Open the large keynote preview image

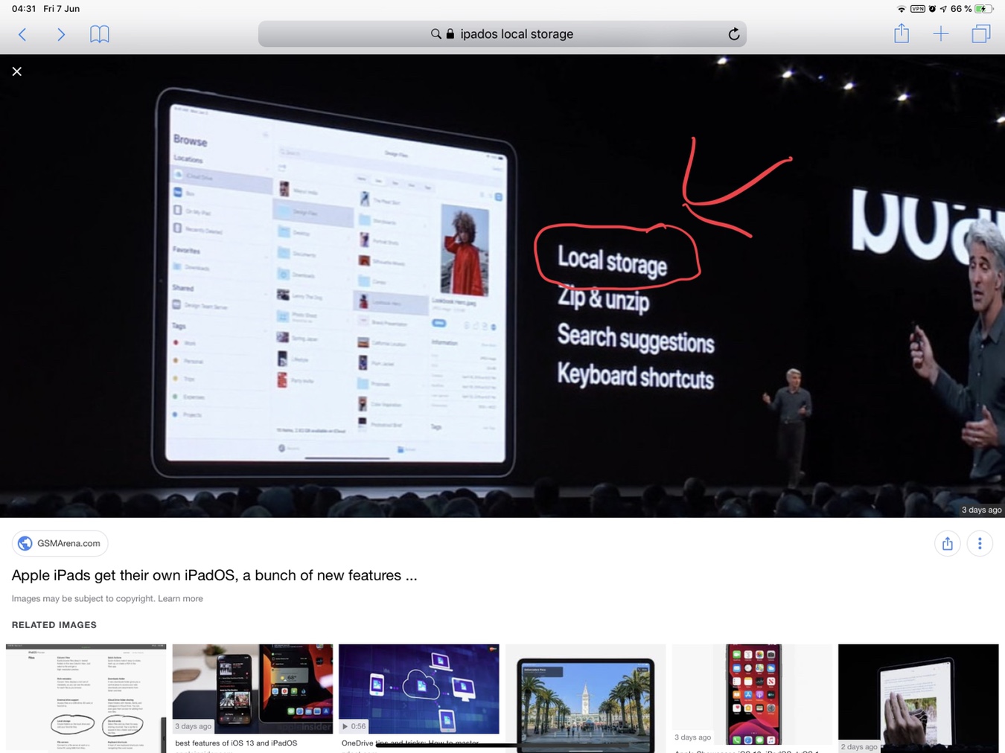point(502,286)
